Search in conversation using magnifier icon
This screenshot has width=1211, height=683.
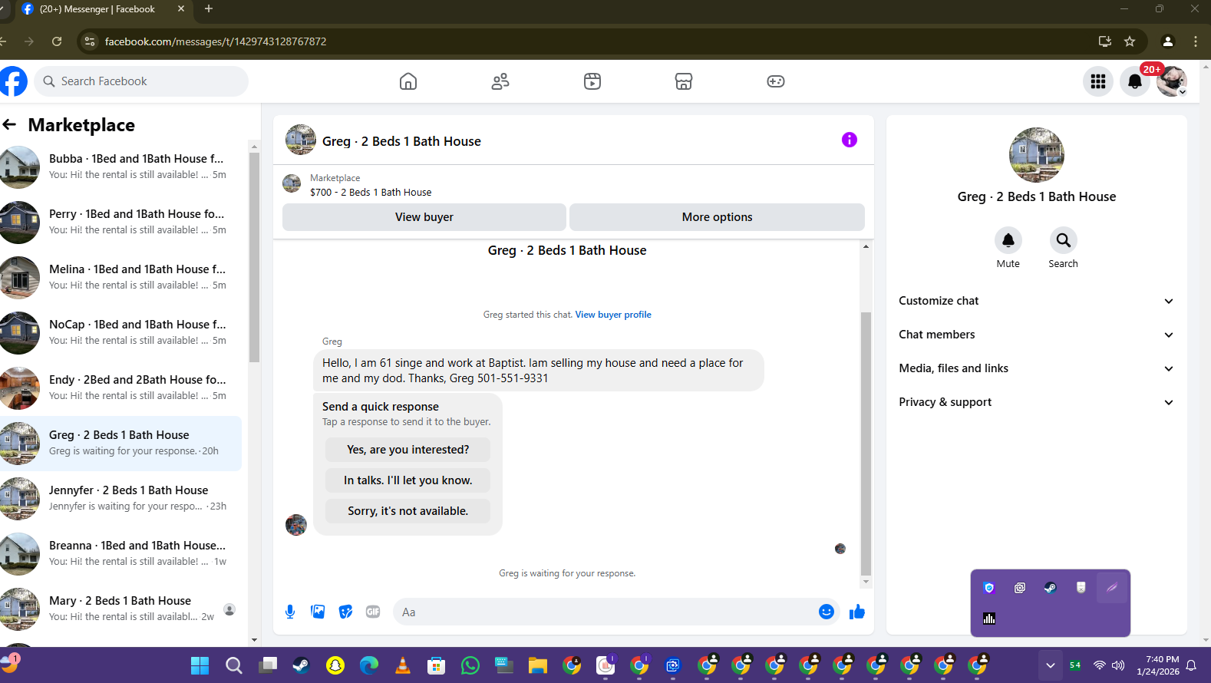(x=1064, y=240)
